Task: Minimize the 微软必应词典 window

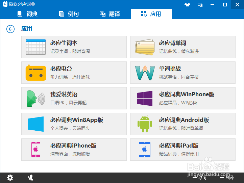Action: point(213,4)
